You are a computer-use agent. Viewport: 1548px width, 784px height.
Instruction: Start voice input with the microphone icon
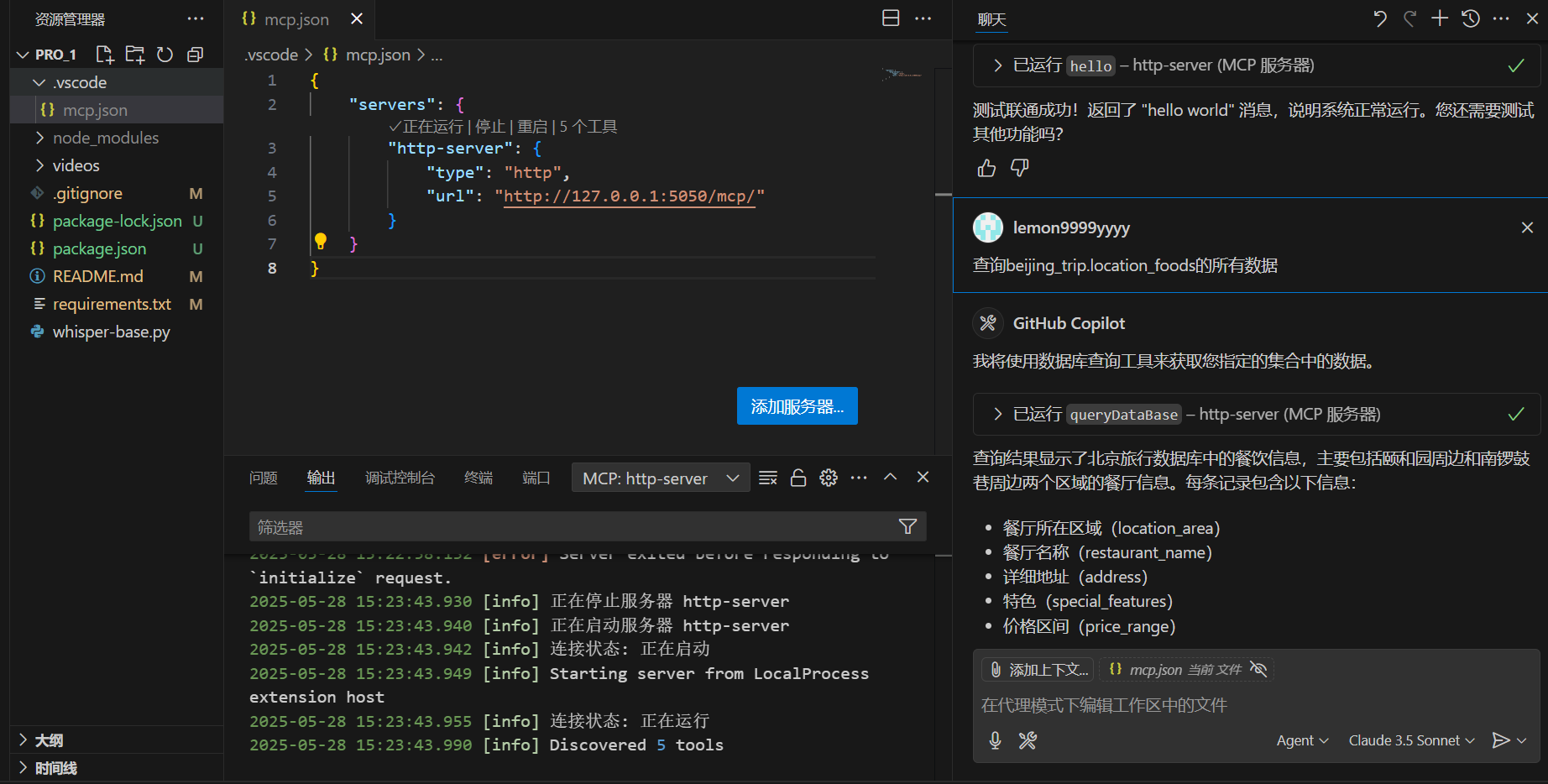pyautogui.click(x=995, y=741)
